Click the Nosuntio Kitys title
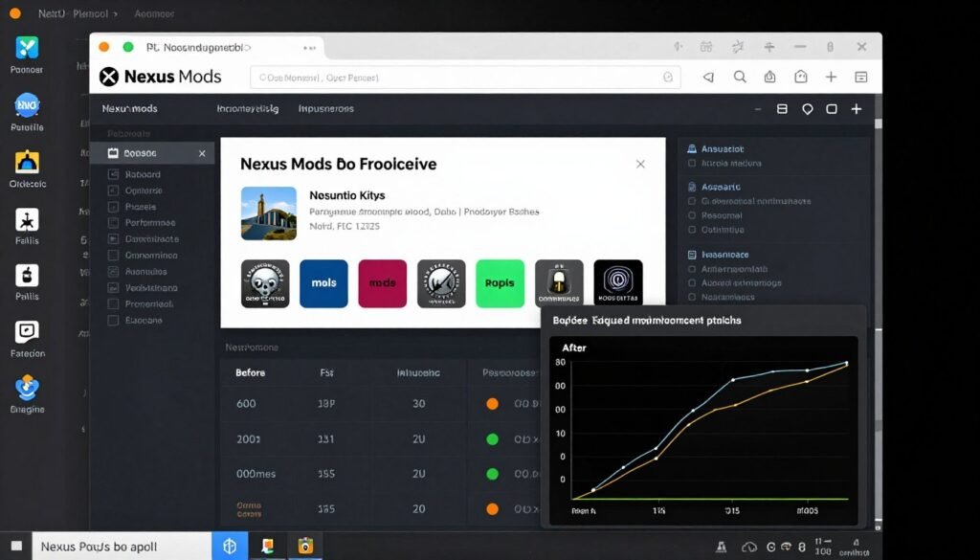 point(346,195)
